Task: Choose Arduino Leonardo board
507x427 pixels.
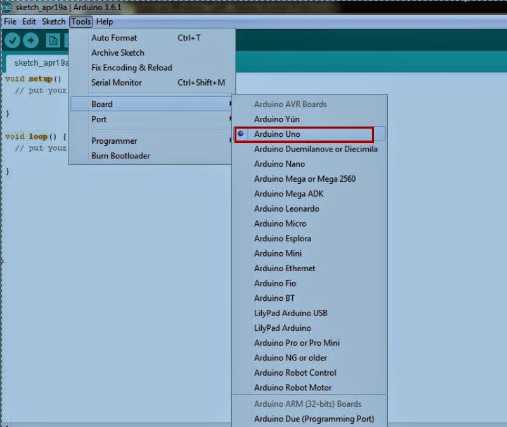Action: (x=310, y=208)
